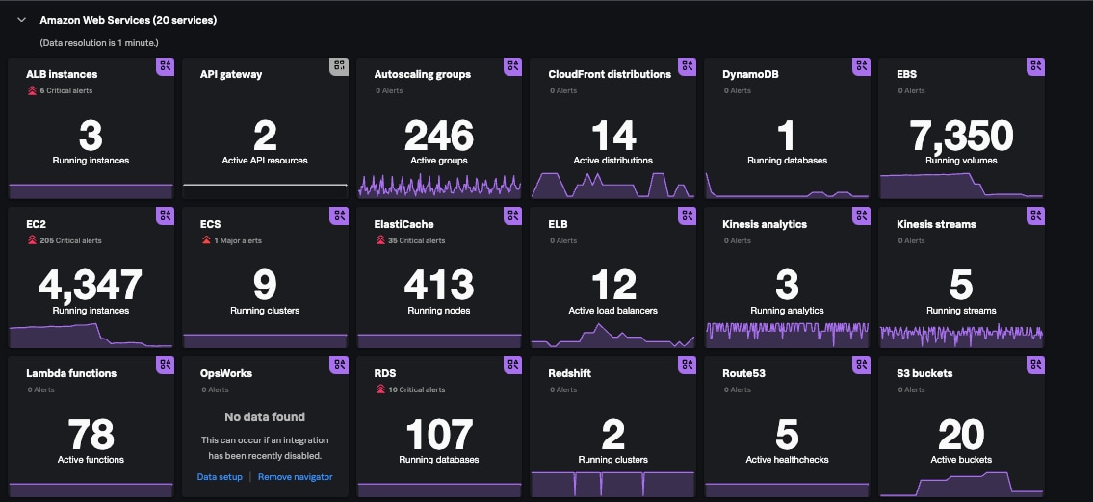The width and height of the screenshot is (1093, 502).
Task: Click the critical alert icon on ALB instances
Action: coord(32,90)
